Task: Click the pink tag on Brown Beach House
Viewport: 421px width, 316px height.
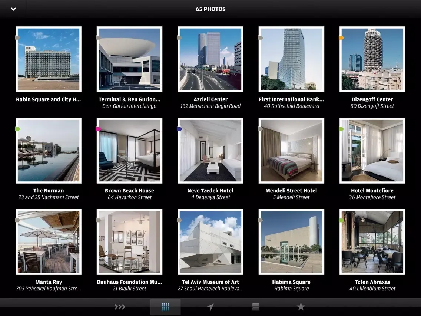Action: pos(98,129)
